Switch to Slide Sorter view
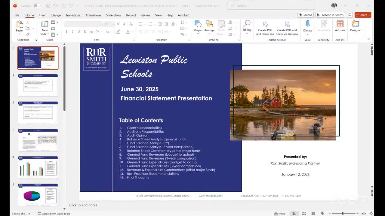Image resolution: width=385 pixels, height=216 pixels. point(304,213)
